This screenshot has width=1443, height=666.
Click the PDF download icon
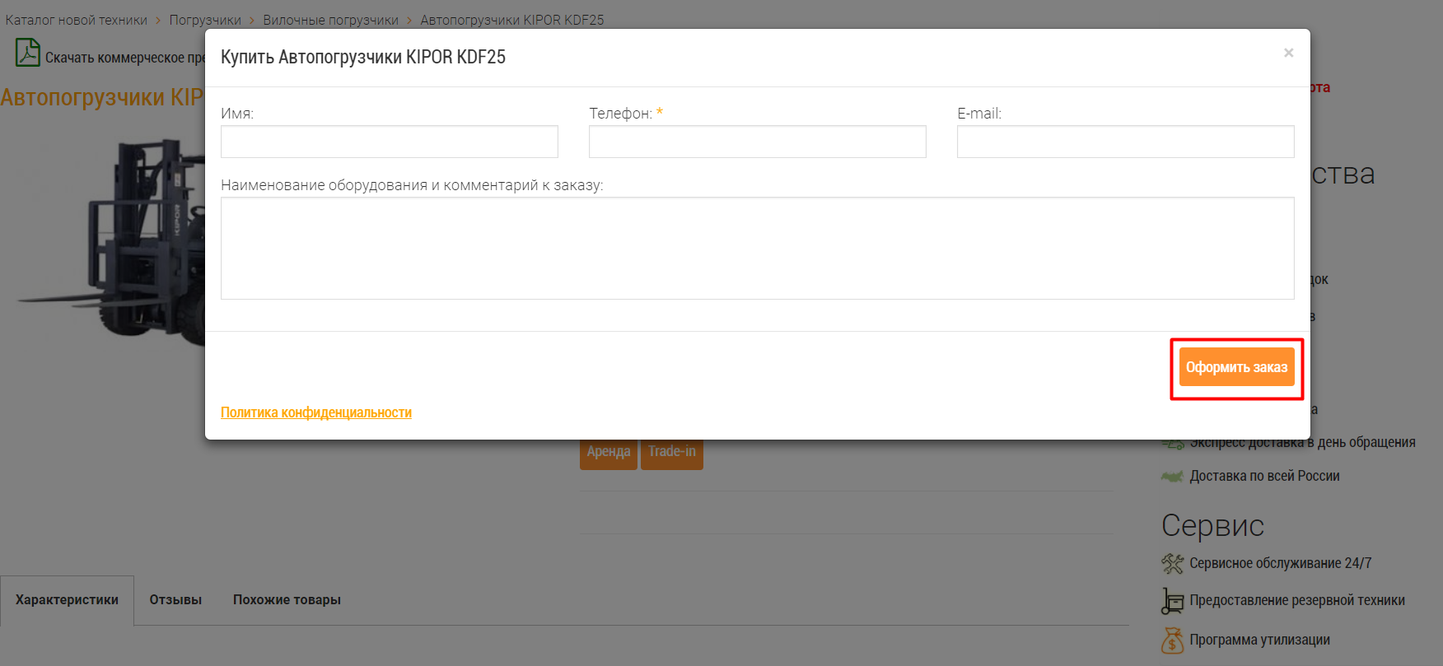click(28, 53)
